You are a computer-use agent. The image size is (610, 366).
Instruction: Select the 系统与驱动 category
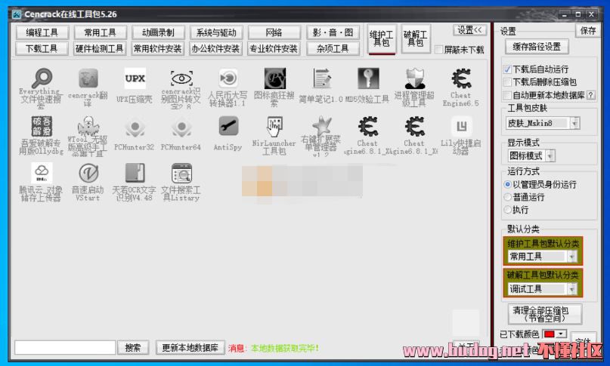(x=216, y=32)
